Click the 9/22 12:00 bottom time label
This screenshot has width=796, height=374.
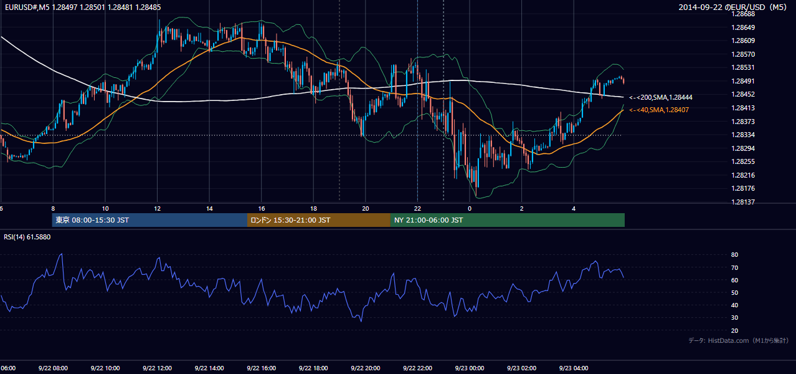[x=157, y=368]
